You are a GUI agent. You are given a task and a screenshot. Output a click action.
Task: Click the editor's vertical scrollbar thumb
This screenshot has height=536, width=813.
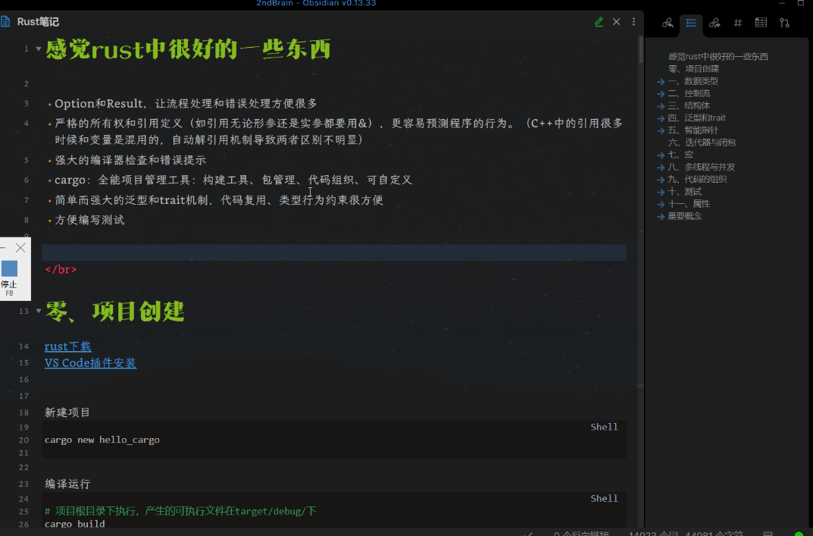pyautogui.click(x=641, y=49)
